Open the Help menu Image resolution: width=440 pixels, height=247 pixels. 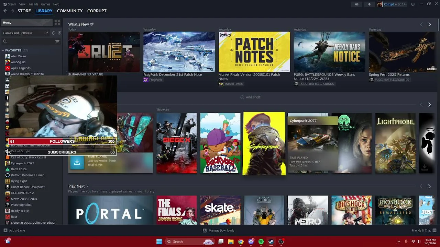point(56,4)
